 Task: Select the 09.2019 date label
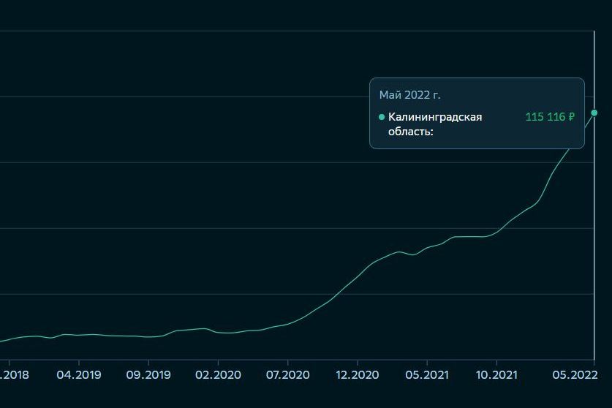(148, 374)
